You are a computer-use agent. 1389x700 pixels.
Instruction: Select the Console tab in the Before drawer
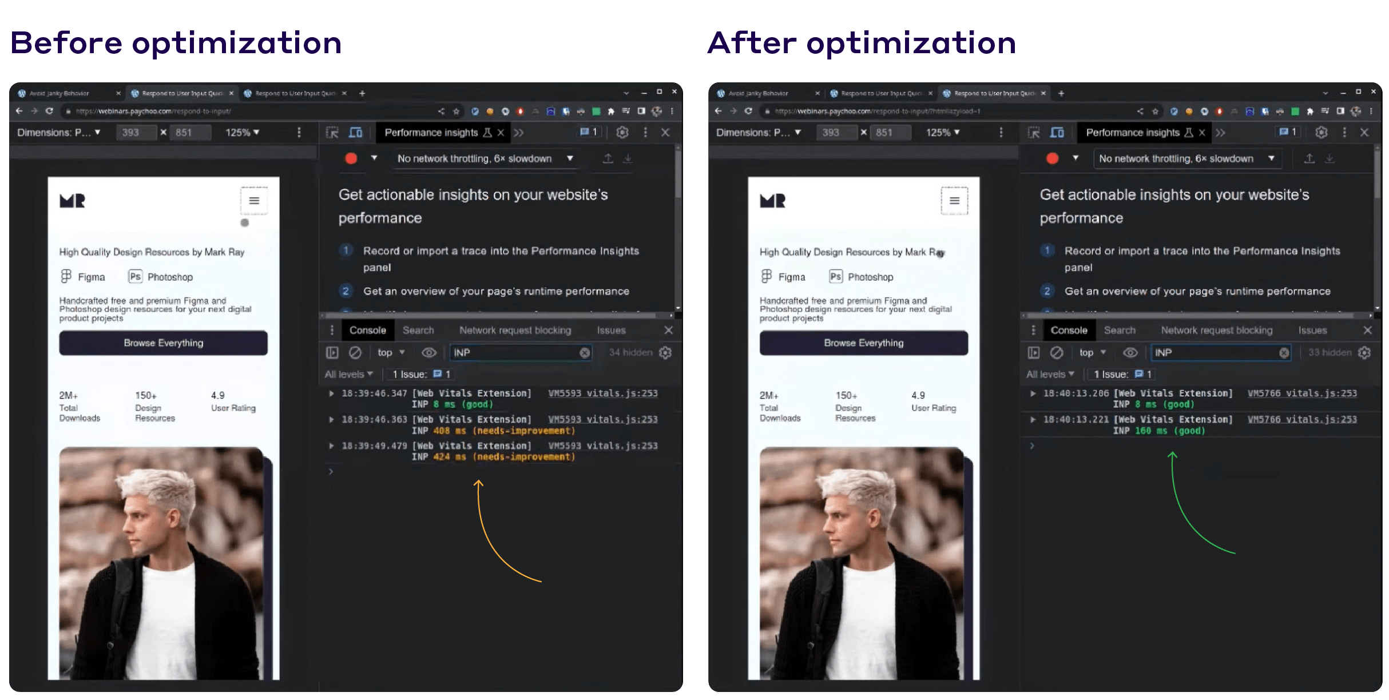click(368, 330)
